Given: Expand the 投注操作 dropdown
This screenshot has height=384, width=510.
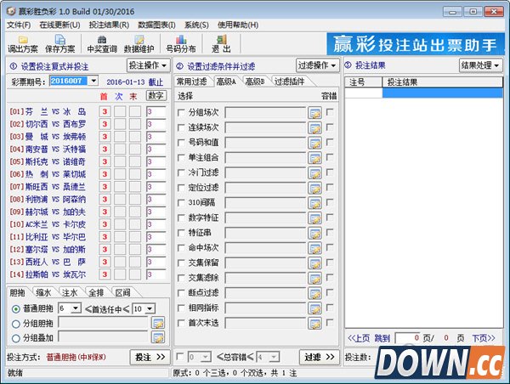Looking at the screenshot, I should pos(148,65).
